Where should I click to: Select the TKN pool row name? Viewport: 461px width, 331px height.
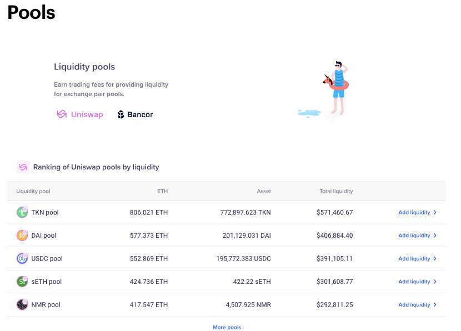coord(45,212)
